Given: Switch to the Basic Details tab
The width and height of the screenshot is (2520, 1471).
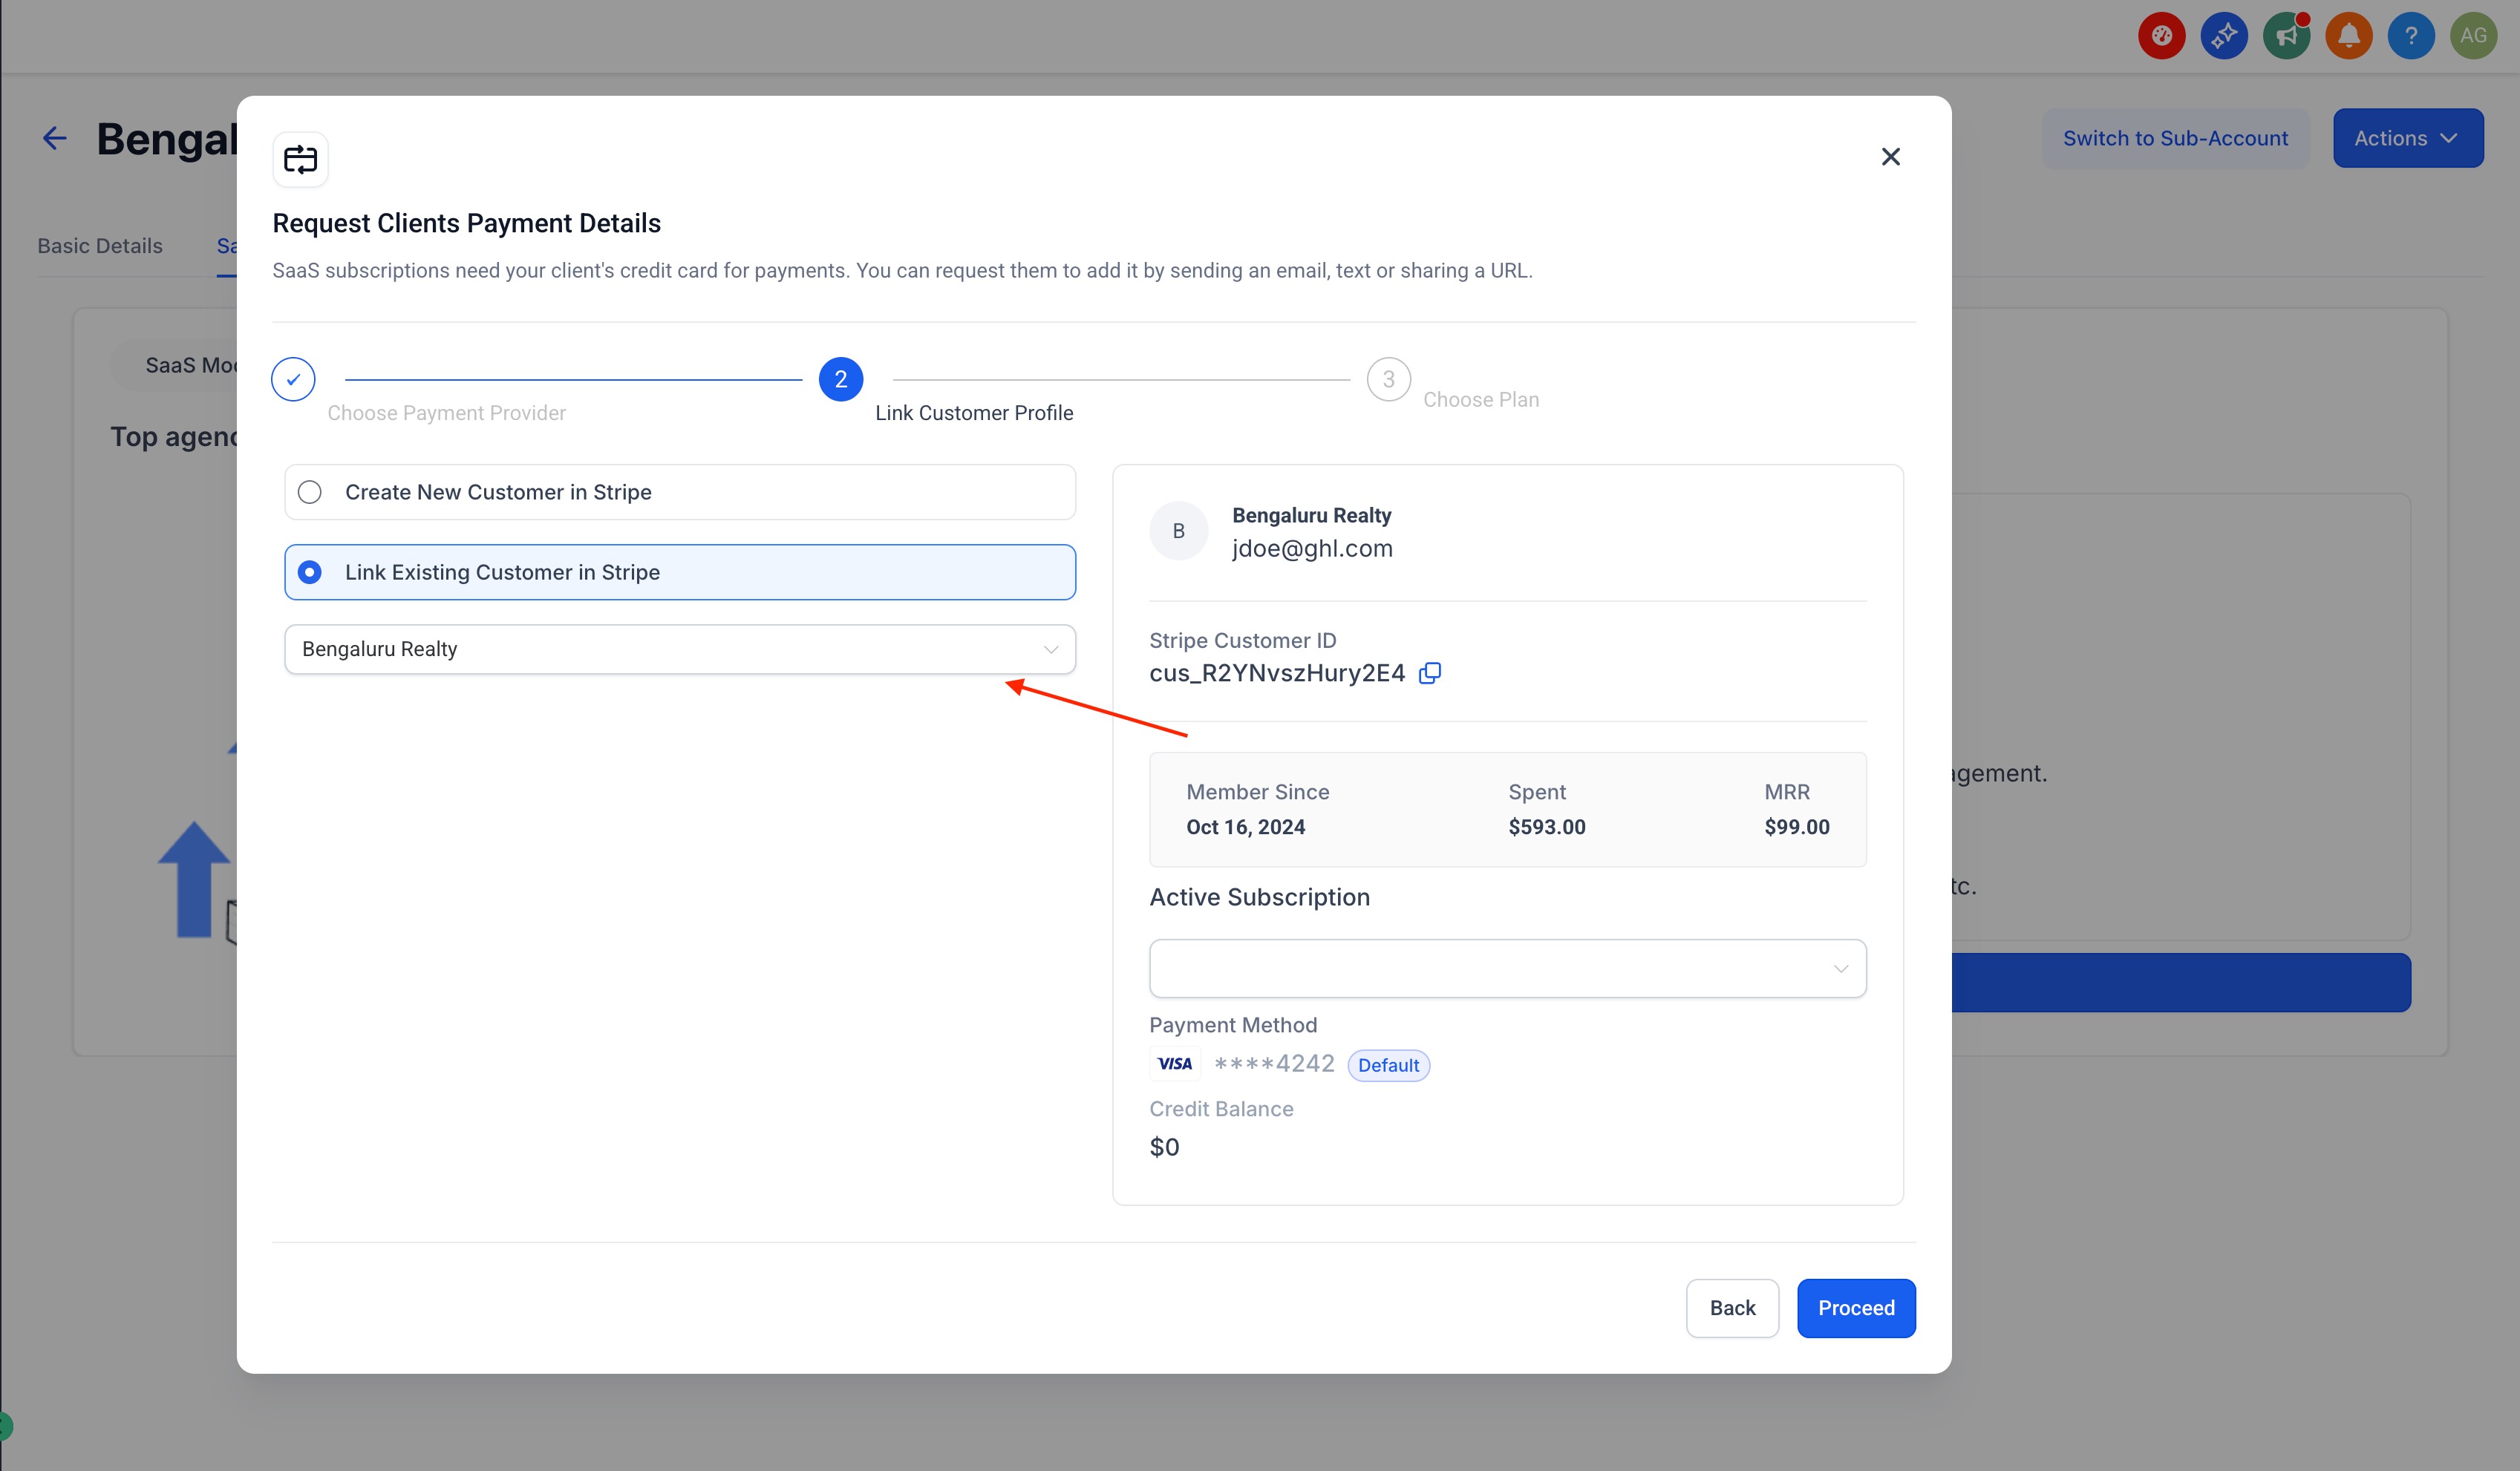Looking at the screenshot, I should (x=100, y=246).
